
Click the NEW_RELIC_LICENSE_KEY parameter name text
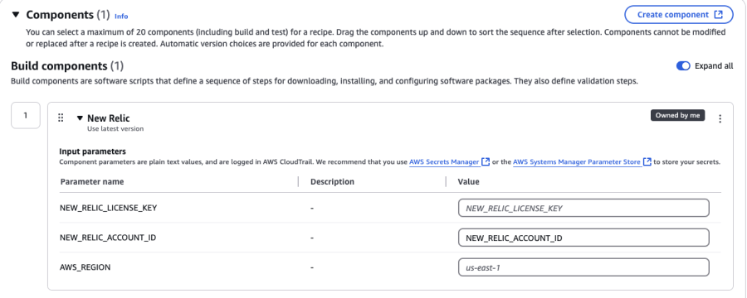(108, 208)
